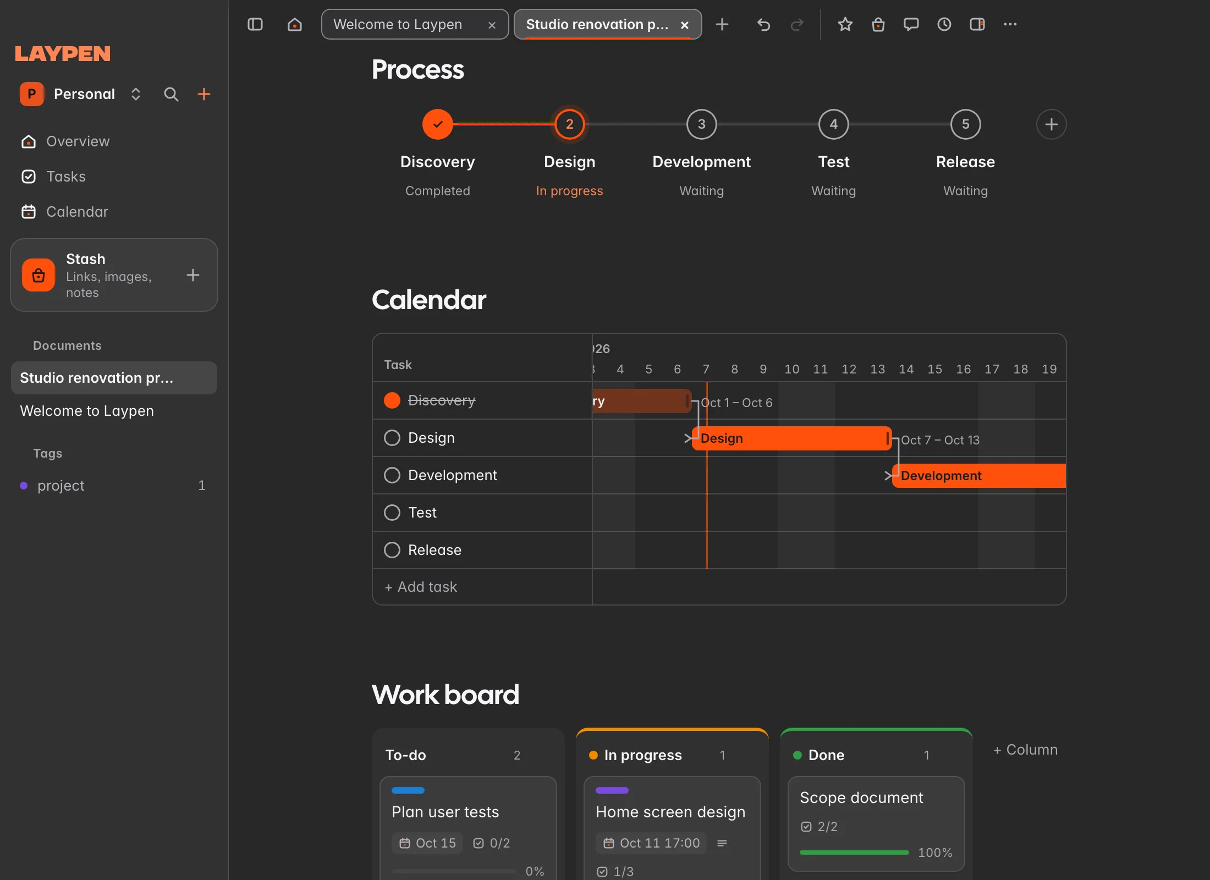
Task: Click Oct 15 date on Plan user tests
Action: coord(427,843)
